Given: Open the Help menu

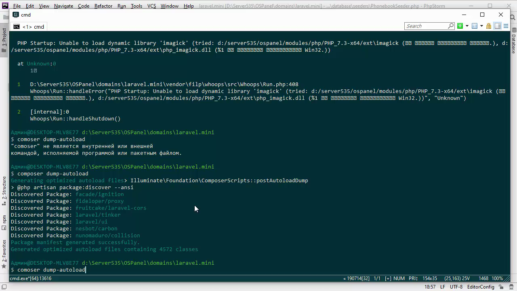Looking at the screenshot, I should coord(189,6).
